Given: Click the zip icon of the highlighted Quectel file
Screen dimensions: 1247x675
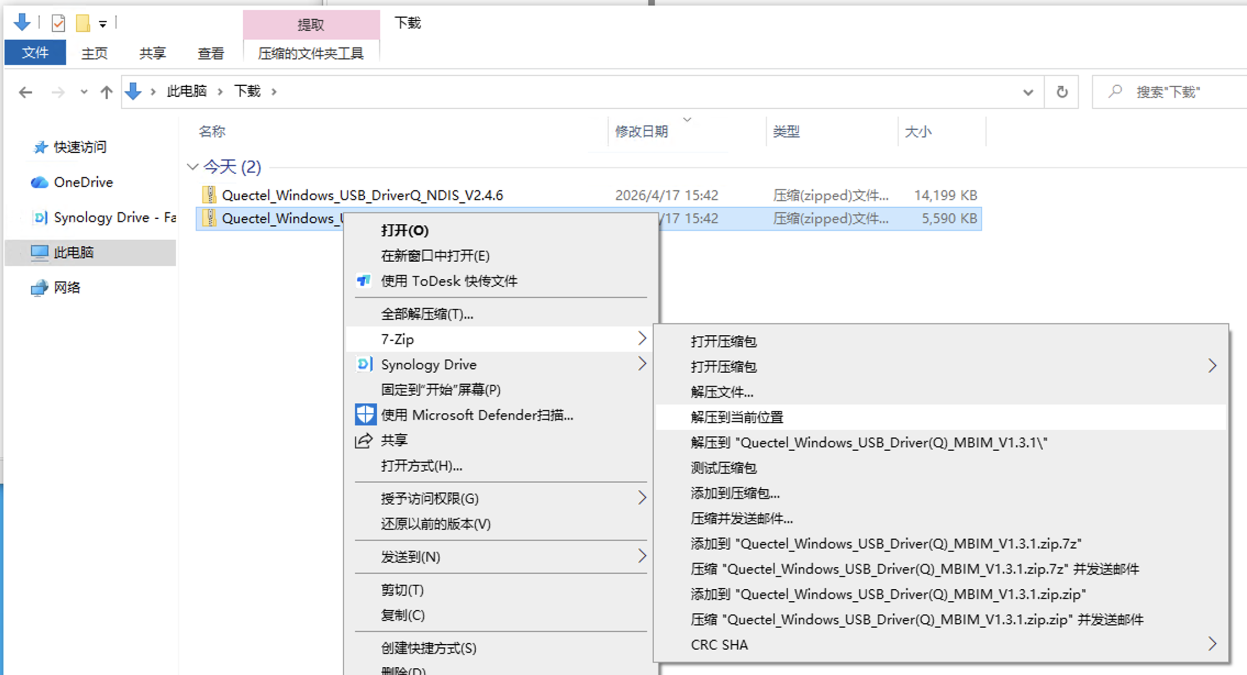Looking at the screenshot, I should click(209, 218).
